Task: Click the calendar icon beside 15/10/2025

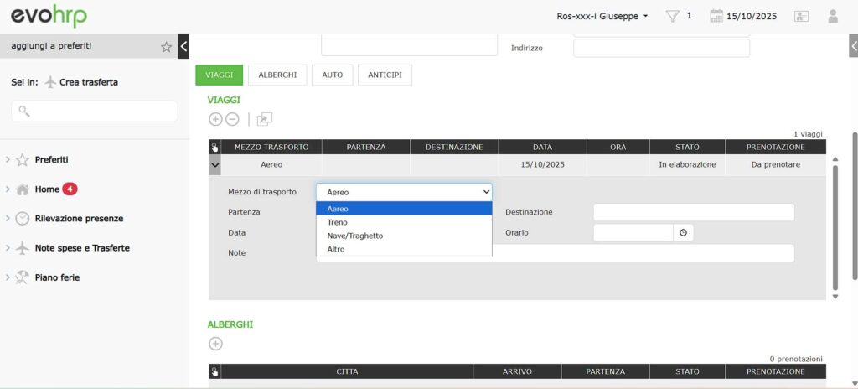Action: pyautogui.click(x=716, y=16)
